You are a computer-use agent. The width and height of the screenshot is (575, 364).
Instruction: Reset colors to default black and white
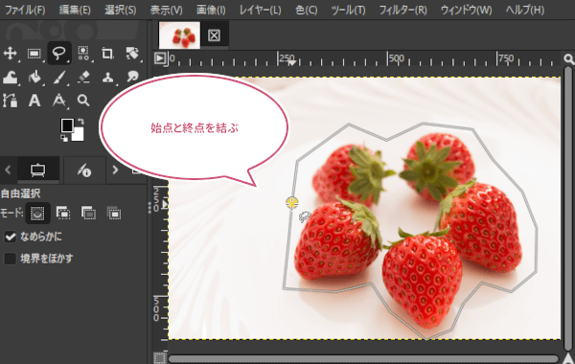coord(64,138)
